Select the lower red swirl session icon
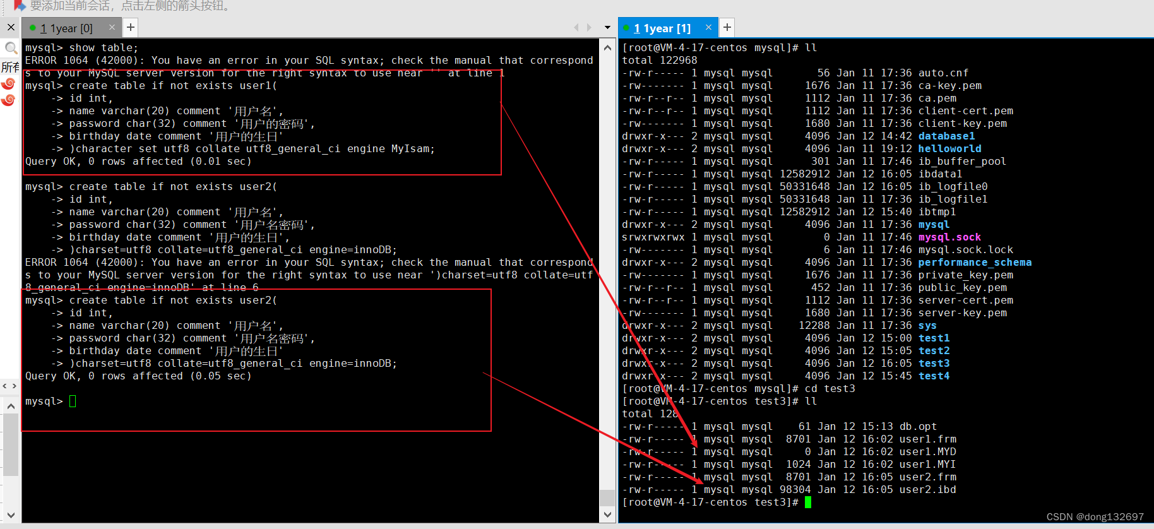1154x529 pixels. [x=8, y=100]
